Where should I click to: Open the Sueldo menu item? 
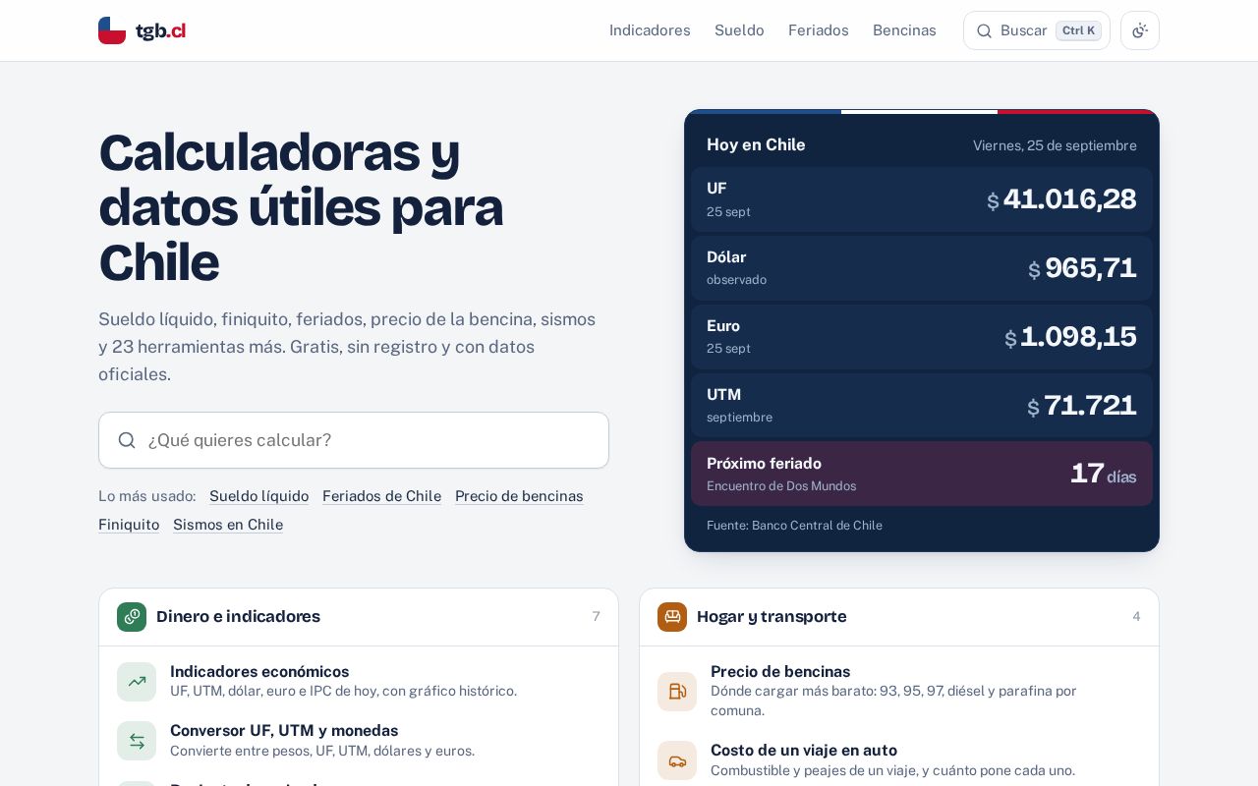coord(739,30)
